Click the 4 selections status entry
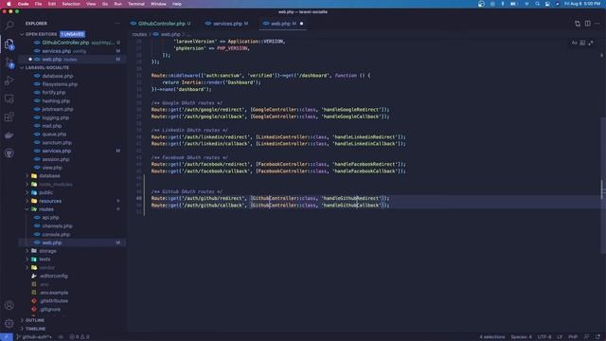The height and width of the screenshot is (341, 606). click(492, 337)
